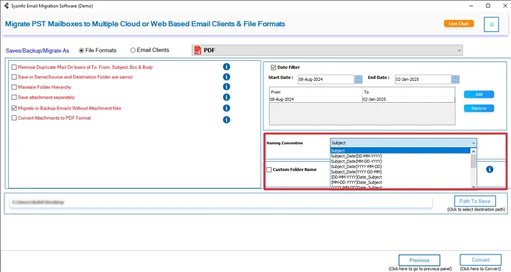Screen dimensions: 511x272
Task: Click info icon for Save attachment separately
Action: (x=226, y=97)
